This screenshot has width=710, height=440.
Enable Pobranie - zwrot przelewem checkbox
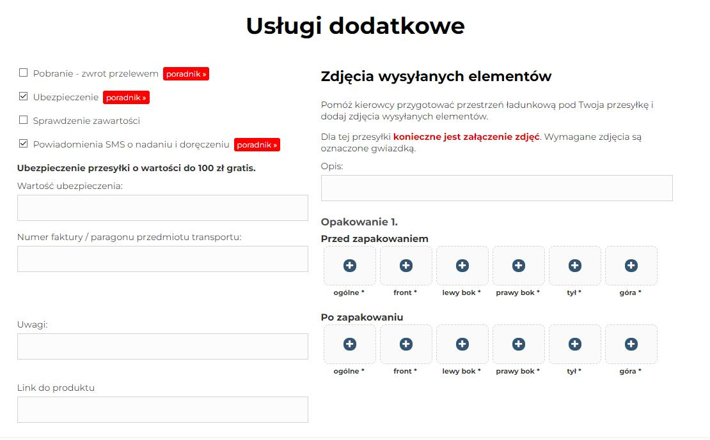click(x=24, y=73)
